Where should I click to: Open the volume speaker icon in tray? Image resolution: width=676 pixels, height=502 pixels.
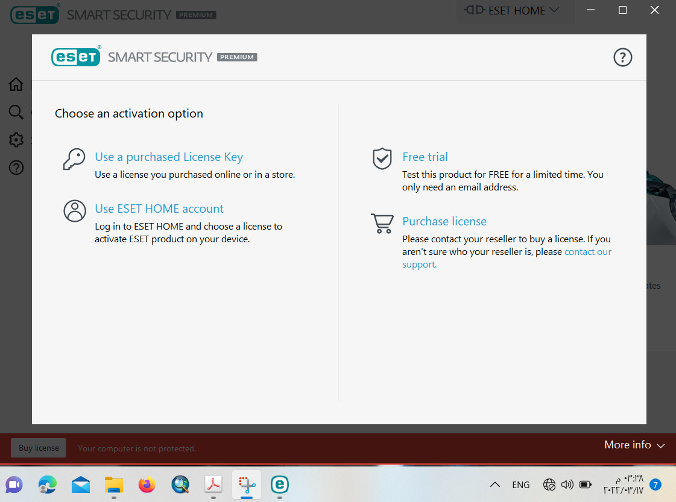pos(567,485)
